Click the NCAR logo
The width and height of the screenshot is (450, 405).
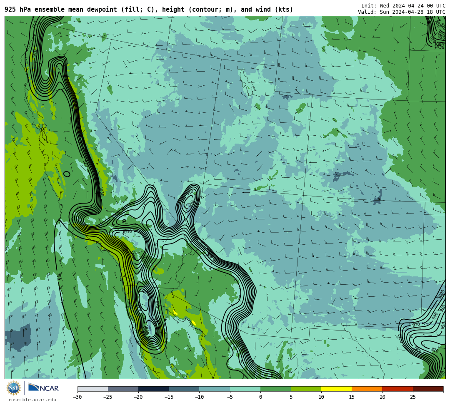tap(43, 388)
